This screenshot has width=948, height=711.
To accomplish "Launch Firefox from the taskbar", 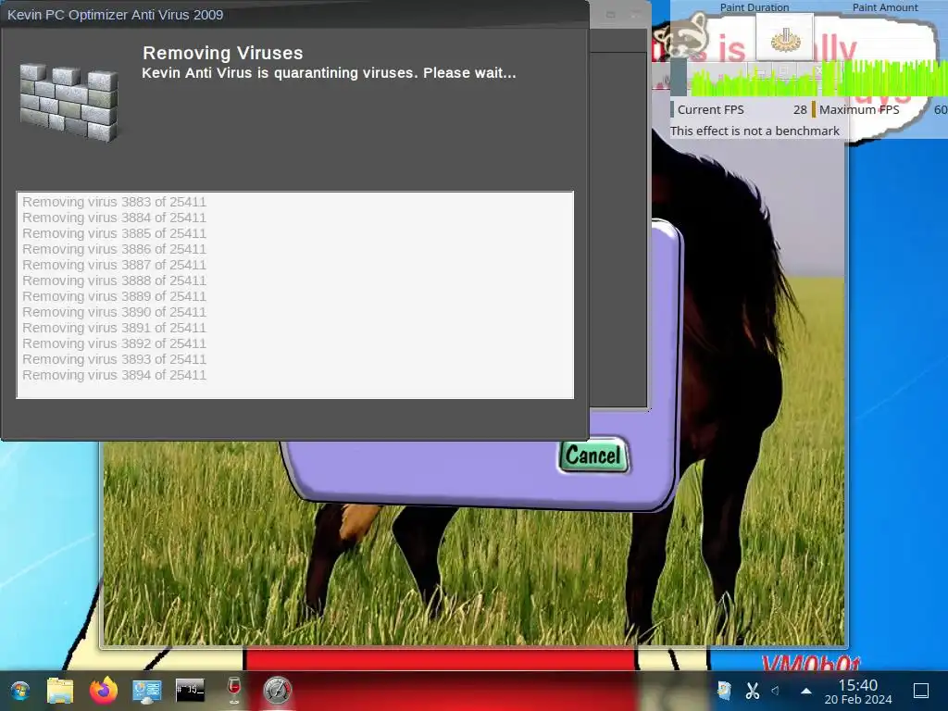I will (x=104, y=690).
